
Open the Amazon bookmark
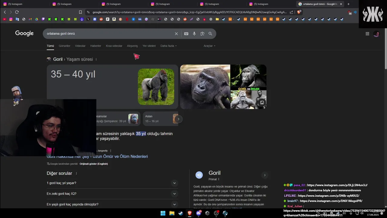click(x=114, y=19)
